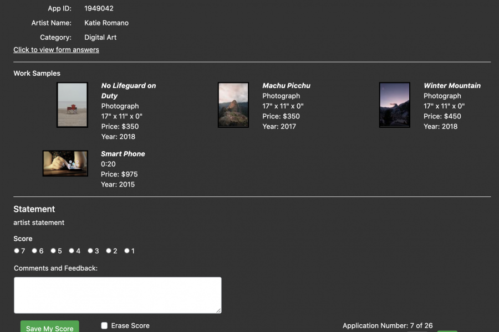Click the 'Price: $975' text
The image size is (499, 332).
click(x=119, y=174)
